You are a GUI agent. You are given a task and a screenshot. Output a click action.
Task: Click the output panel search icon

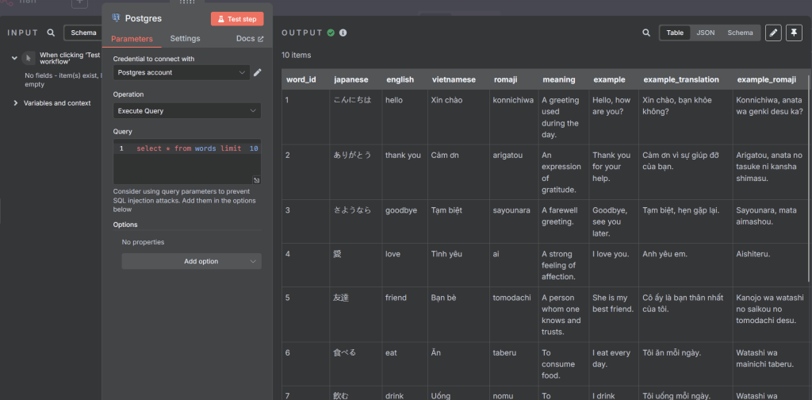click(x=646, y=33)
